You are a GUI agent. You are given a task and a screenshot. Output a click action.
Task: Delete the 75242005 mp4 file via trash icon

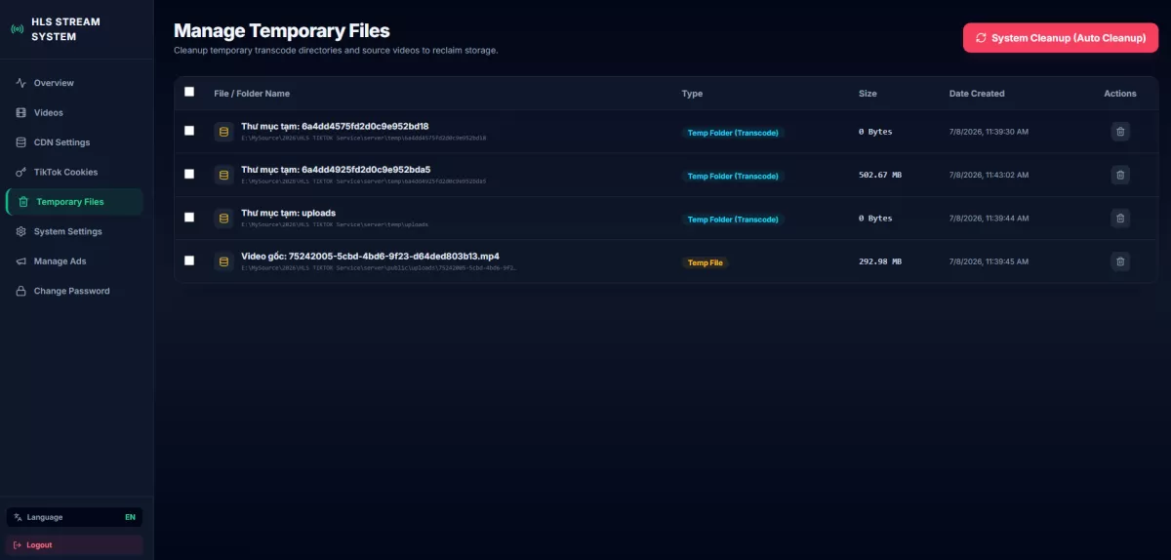1120,261
